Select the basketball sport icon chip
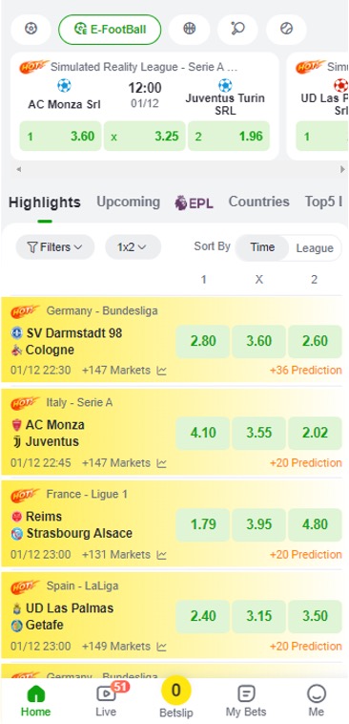 click(x=190, y=29)
